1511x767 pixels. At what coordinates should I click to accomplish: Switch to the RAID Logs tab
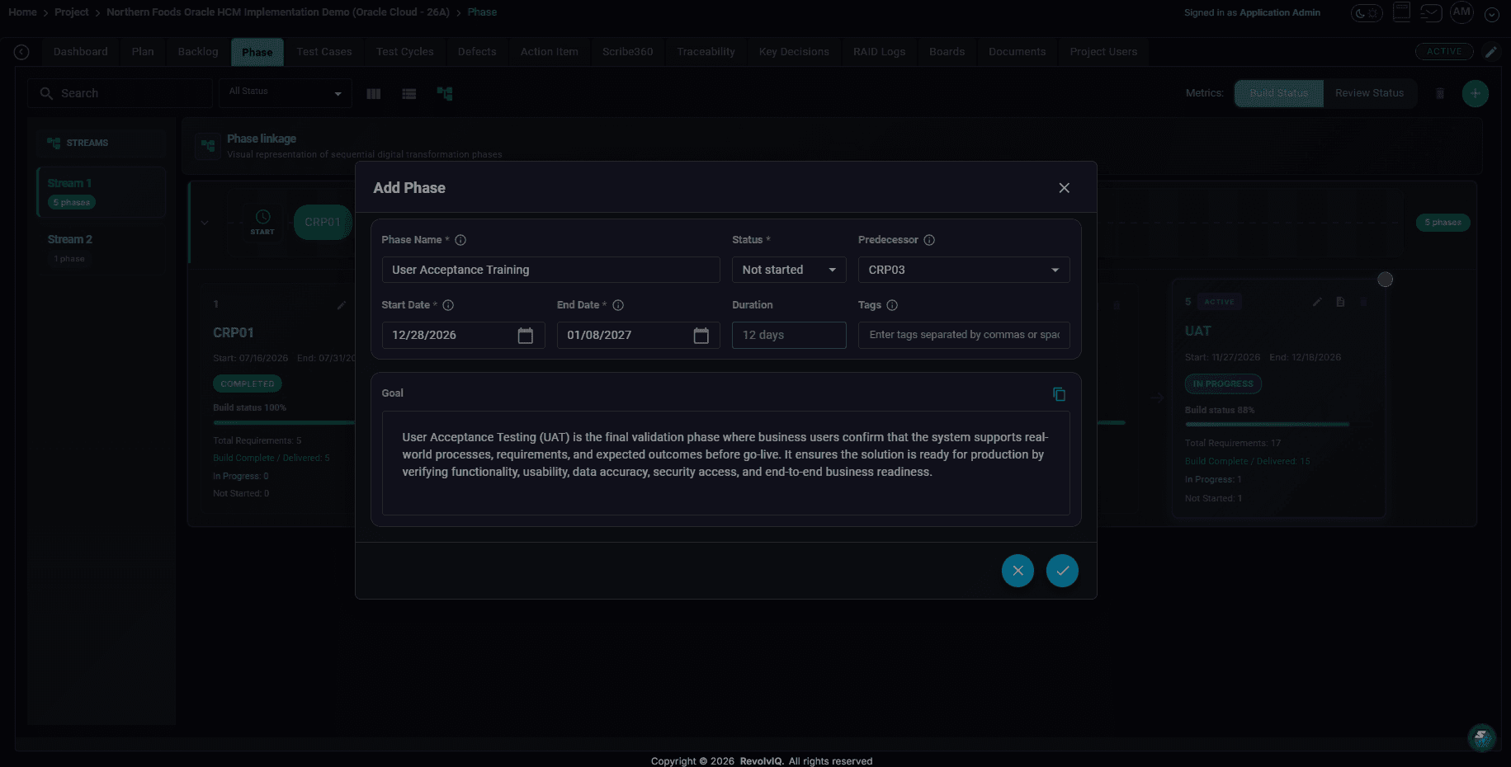point(879,51)
